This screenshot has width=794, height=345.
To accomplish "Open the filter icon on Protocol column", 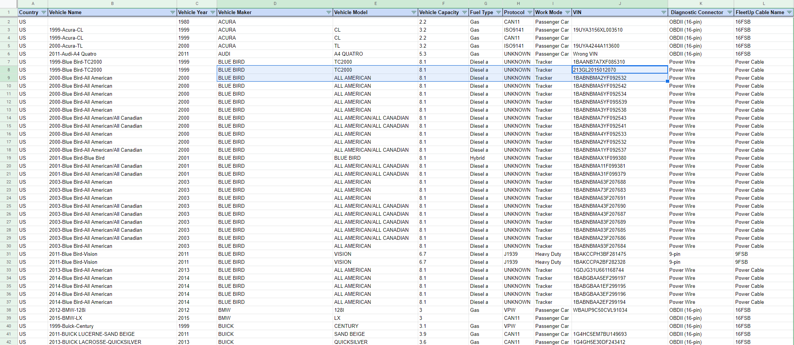I will 530,12.
